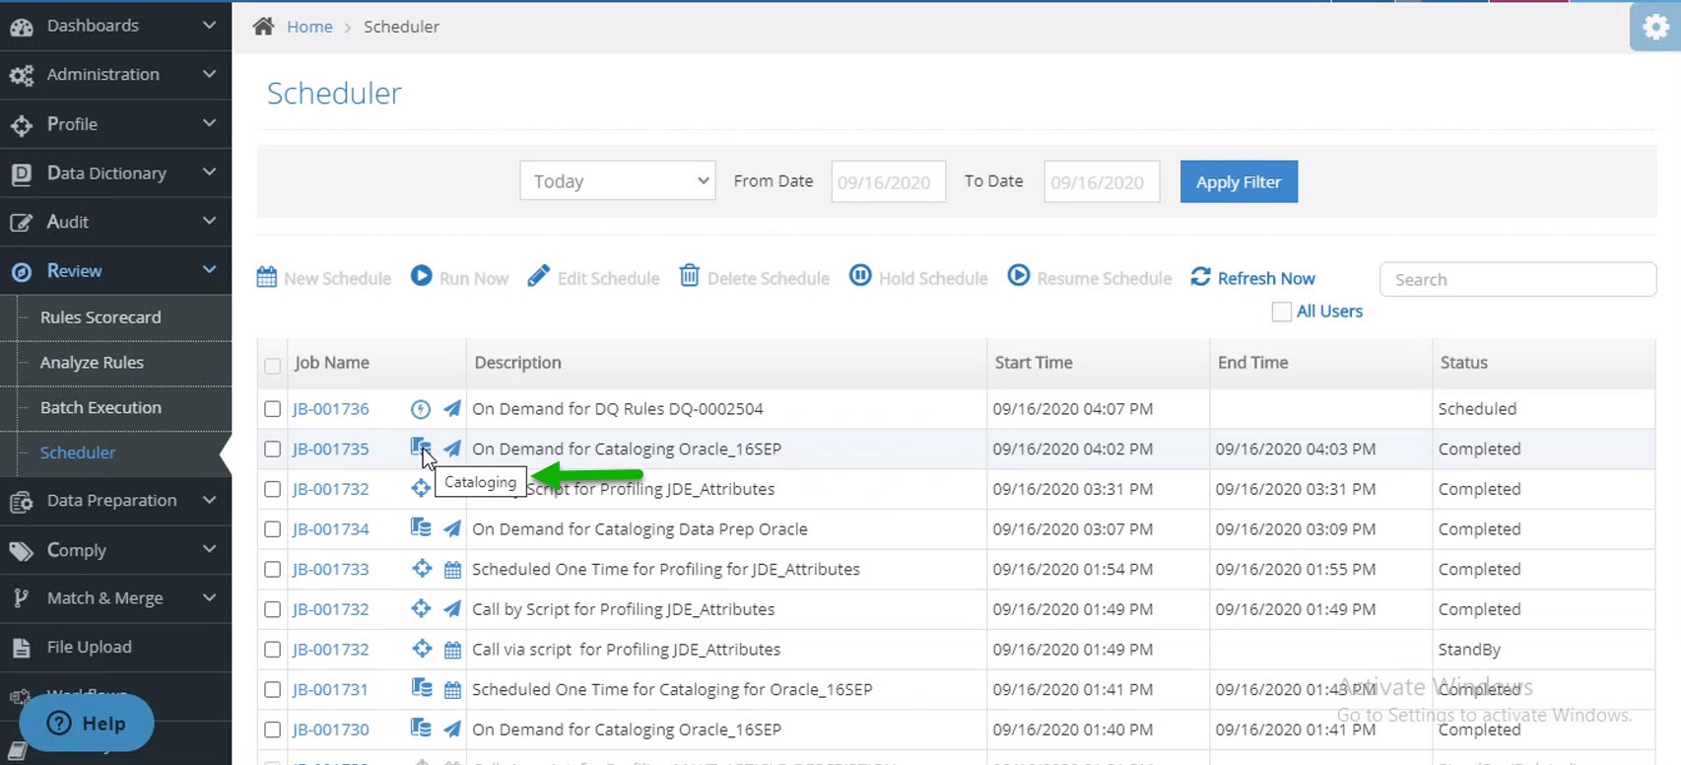Expand the Audit menu chevron
This screenshot has height=765, width=1681.
209,221
